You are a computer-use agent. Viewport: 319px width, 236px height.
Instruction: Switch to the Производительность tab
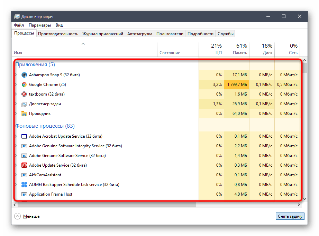58,34
